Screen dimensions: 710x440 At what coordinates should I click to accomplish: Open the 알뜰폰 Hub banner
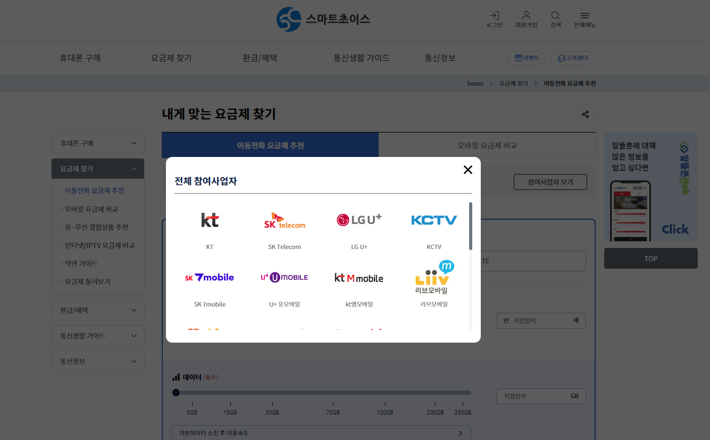click(x=651, y=187)
